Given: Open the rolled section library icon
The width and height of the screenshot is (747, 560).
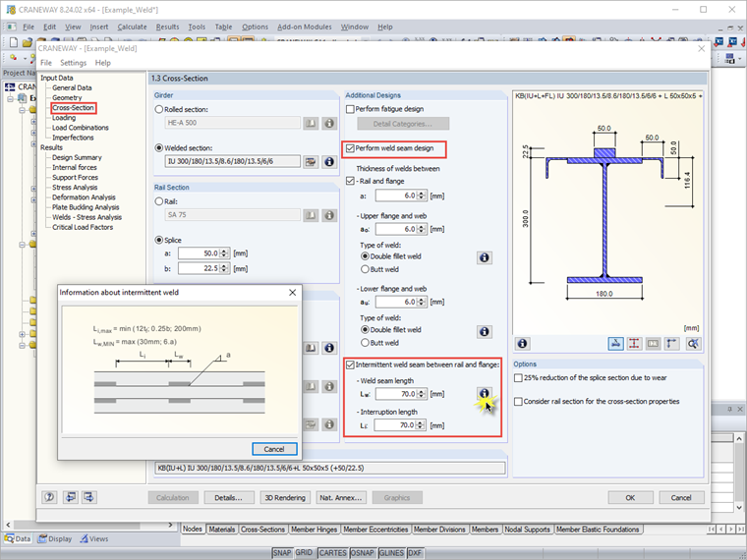Looking at the screenshot, I should 311,124.
